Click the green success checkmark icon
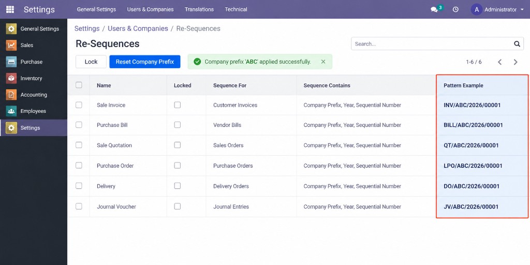 pyautogui.click(x=197, y=62)
